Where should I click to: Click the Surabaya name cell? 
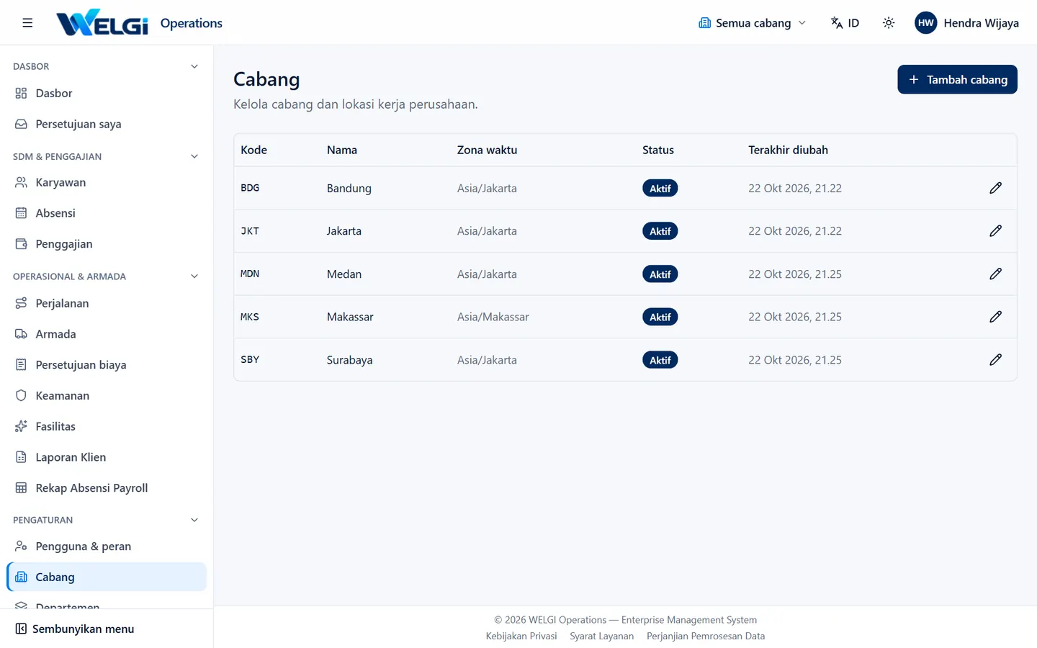349,360
